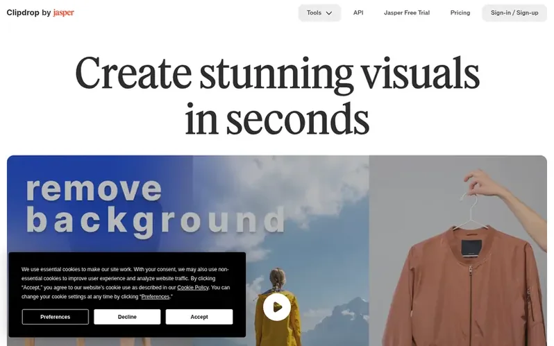Play the remove background demo video
The image size is (554, 346).
(277, 306)
